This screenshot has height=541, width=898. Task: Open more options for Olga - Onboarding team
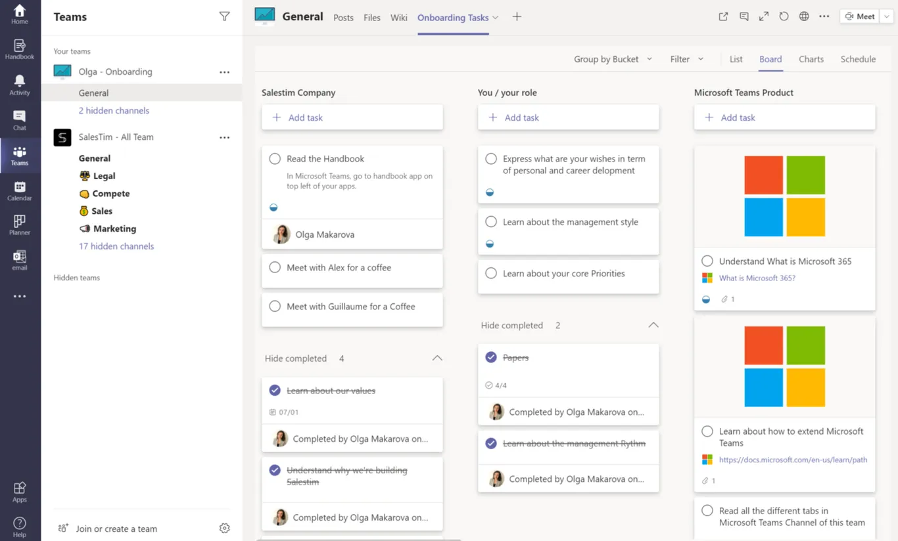[225, 72]
